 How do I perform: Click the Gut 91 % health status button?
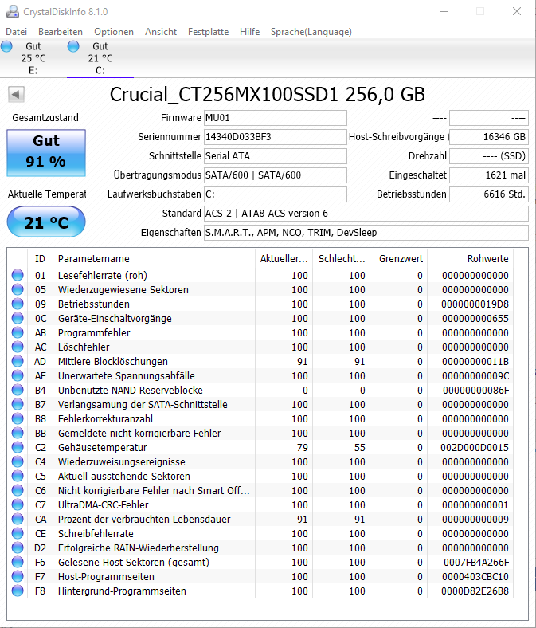46,152
